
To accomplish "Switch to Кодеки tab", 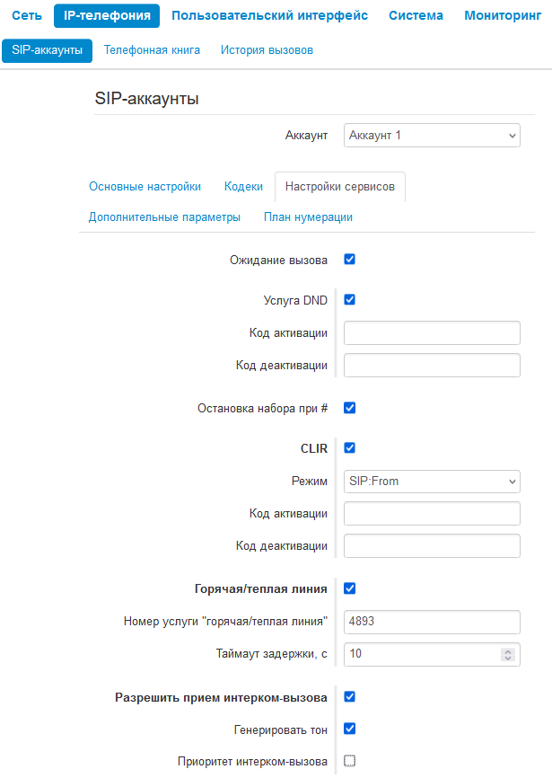I will point(243,187).
